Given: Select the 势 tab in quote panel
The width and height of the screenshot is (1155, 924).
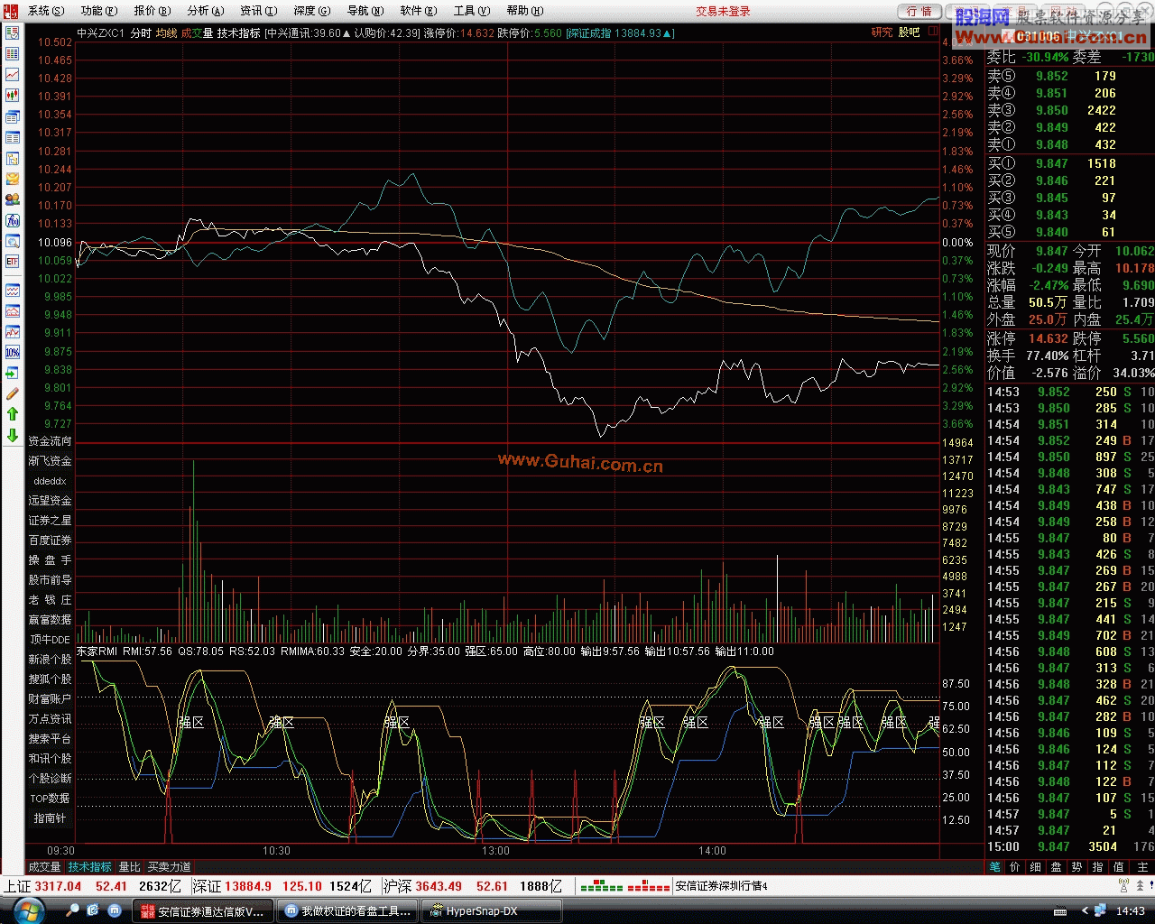Looking at the screenshot, I should coord(1077,867).
